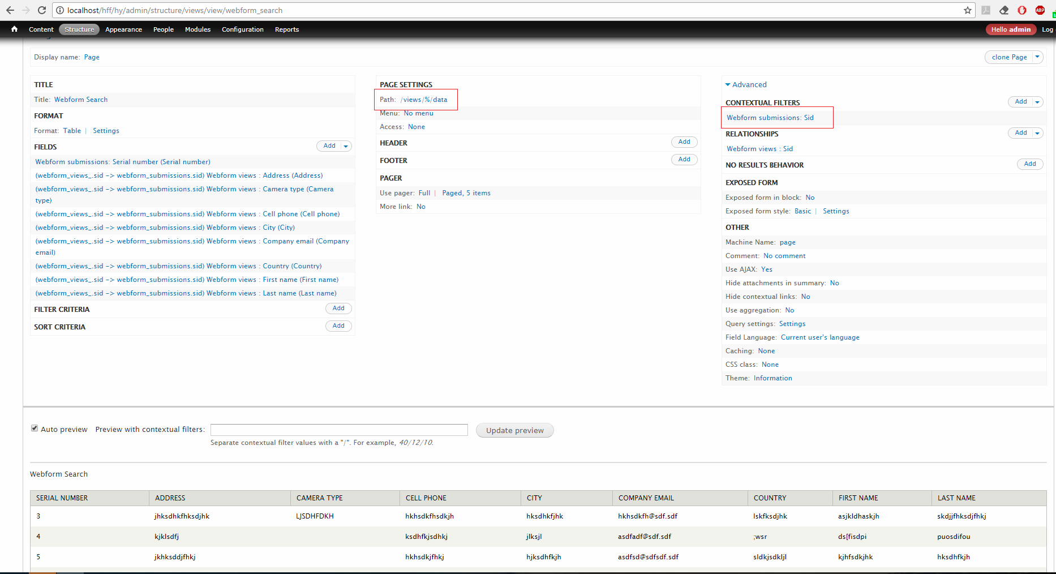The width and height of the screenshot is (1056, 574).
Task: Change the Table format link
Action: [72, 131]
